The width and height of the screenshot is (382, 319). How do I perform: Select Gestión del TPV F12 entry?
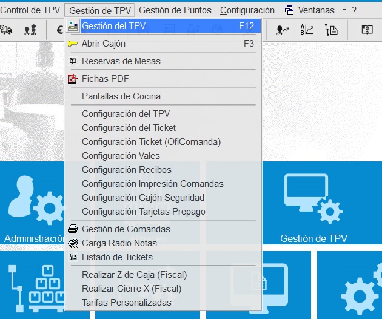point(164,26)
